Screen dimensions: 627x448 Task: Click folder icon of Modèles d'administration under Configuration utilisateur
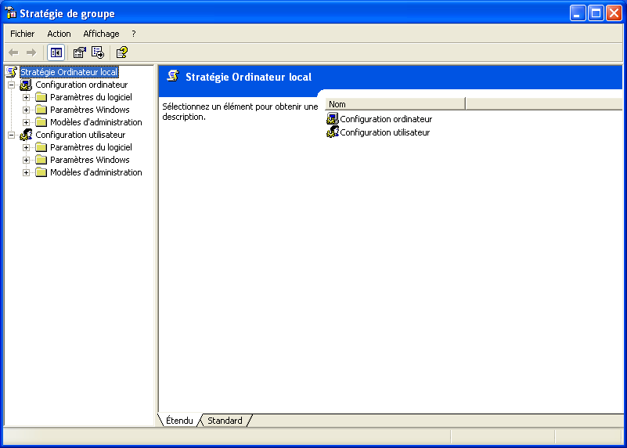pyautogui.click(x=41, y=172)
